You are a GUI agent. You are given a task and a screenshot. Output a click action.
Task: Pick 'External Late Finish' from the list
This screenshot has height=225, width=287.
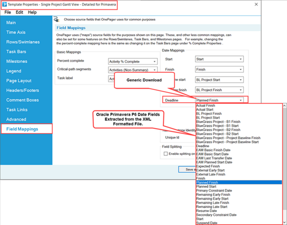[239, 174]
